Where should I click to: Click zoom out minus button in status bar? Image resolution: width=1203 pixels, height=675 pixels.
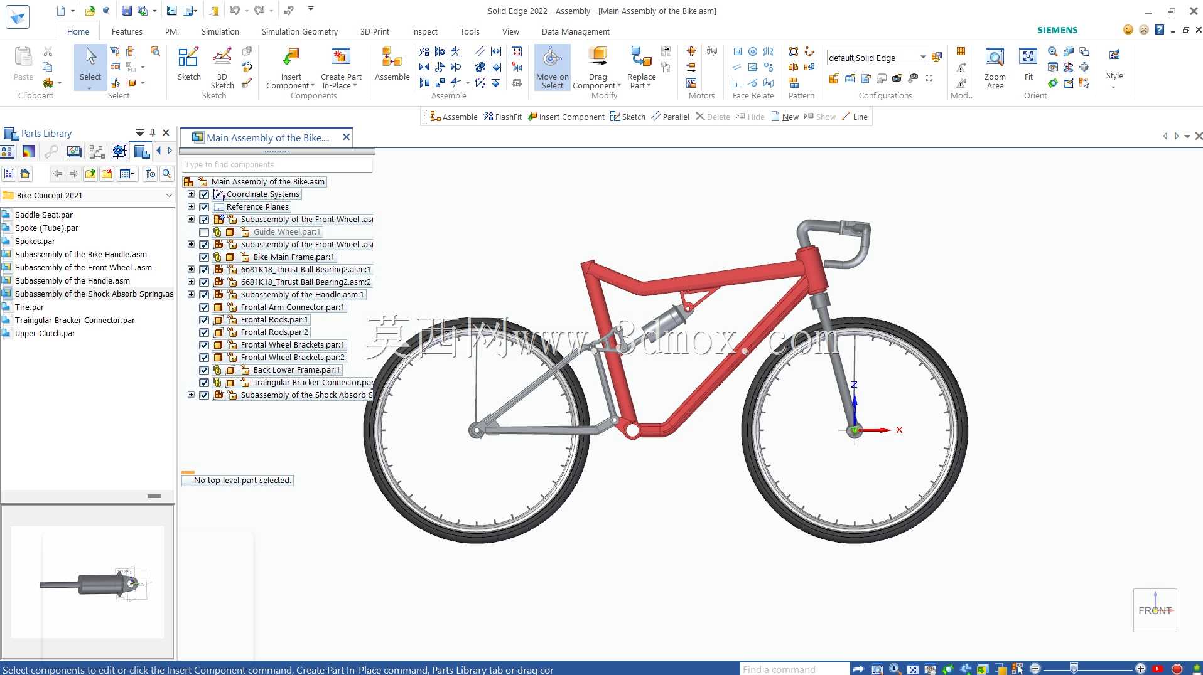[1036, 669]
